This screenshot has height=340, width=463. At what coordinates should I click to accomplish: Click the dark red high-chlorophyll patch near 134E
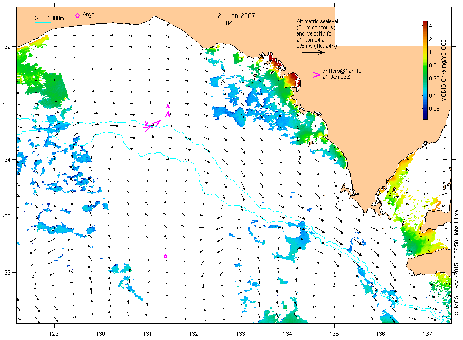pyautogui.click(x=292, y=79)
